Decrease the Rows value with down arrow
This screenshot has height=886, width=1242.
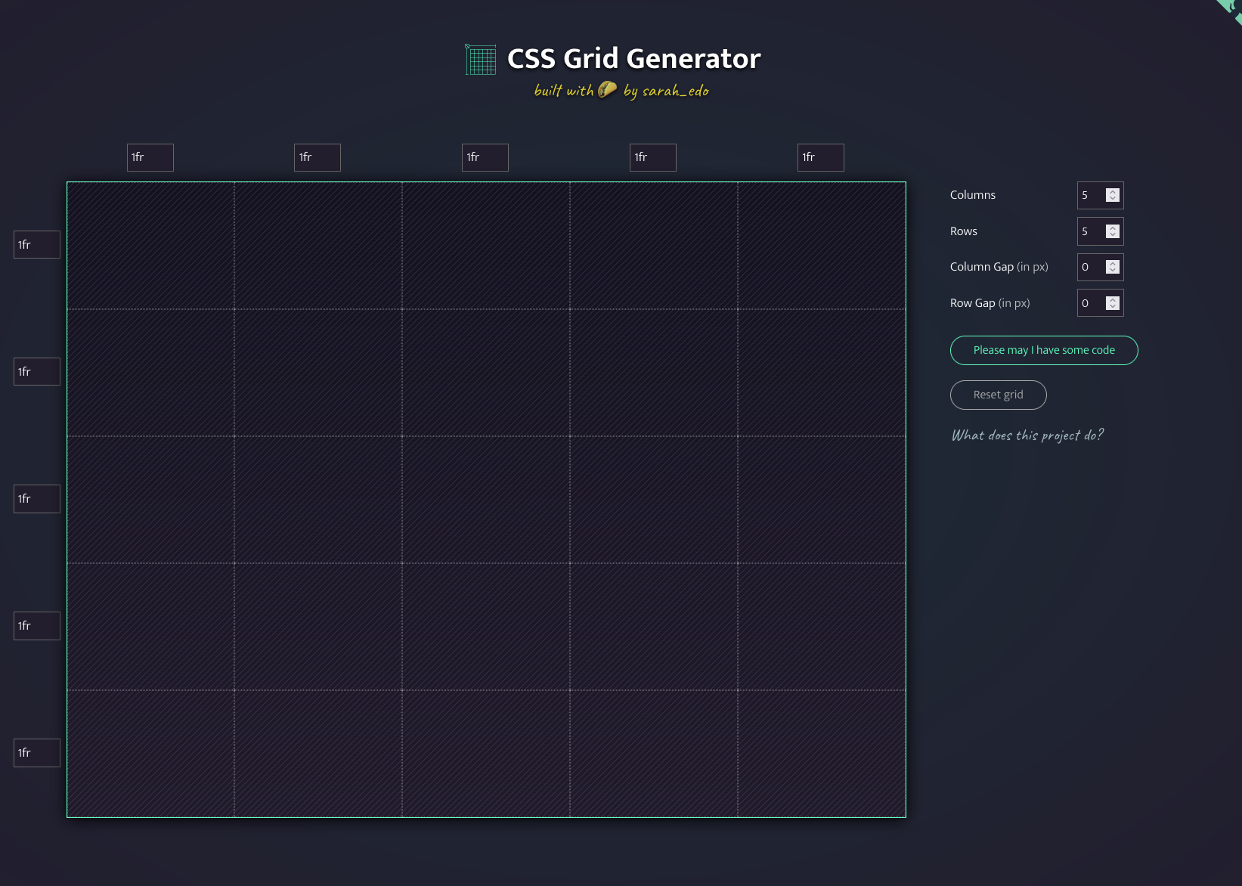[1112, 235]
